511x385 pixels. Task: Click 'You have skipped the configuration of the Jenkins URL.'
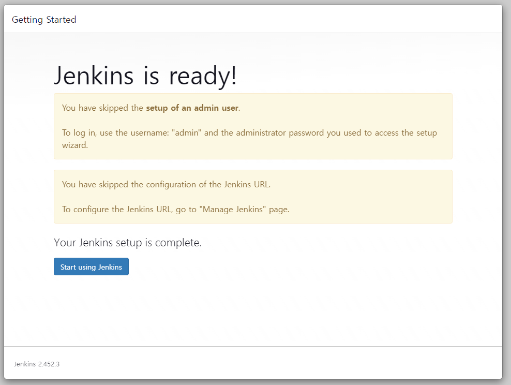166,185
